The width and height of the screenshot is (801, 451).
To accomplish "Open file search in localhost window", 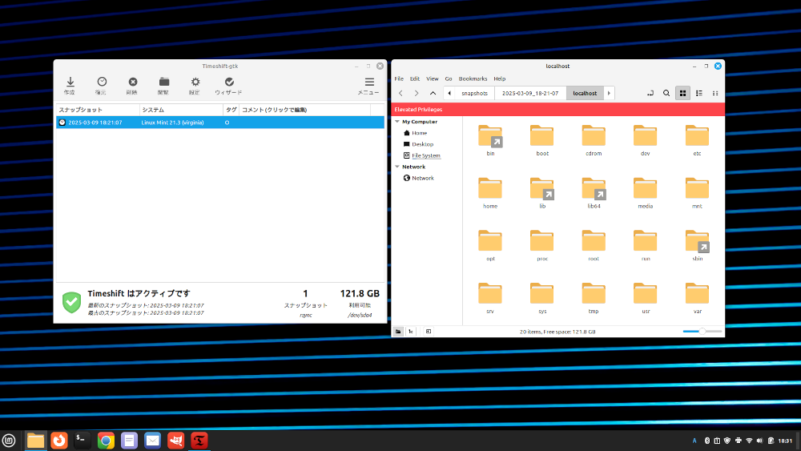I will click(666, 93).
